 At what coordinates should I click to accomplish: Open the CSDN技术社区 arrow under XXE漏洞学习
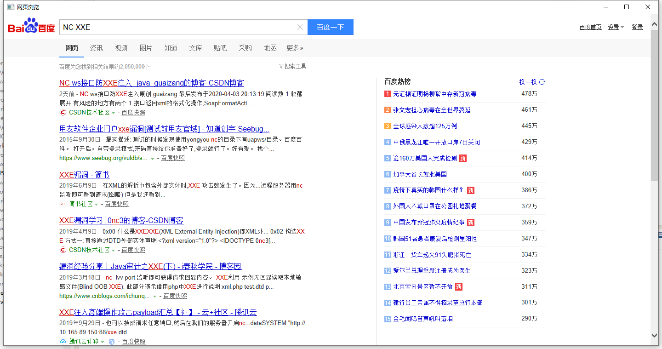point(114,251)
